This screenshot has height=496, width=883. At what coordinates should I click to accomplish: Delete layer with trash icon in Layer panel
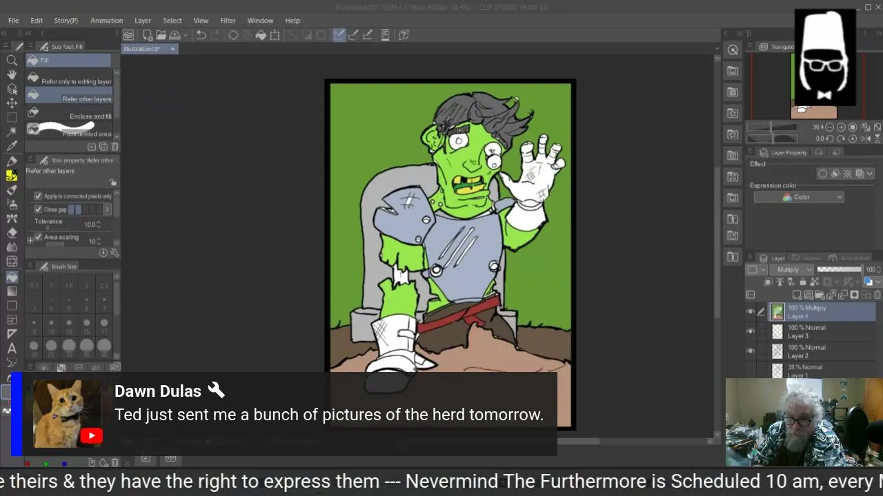tap(877, 295)
